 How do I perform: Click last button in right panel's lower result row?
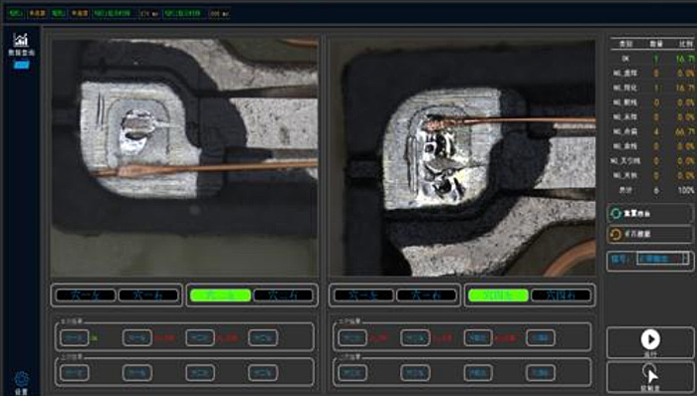click(x=541, y=372)
